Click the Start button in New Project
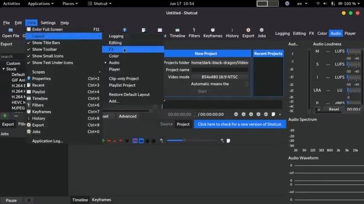This screenshot has height=204, width=364. (202, 91)
